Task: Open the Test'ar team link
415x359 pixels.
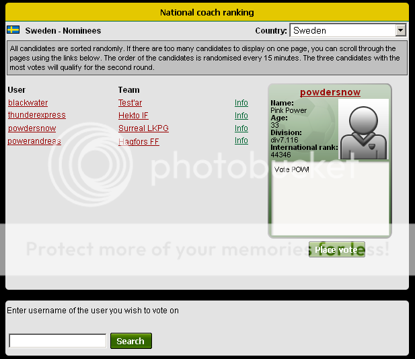Action: pyautogui.click(x=130, y=103)
